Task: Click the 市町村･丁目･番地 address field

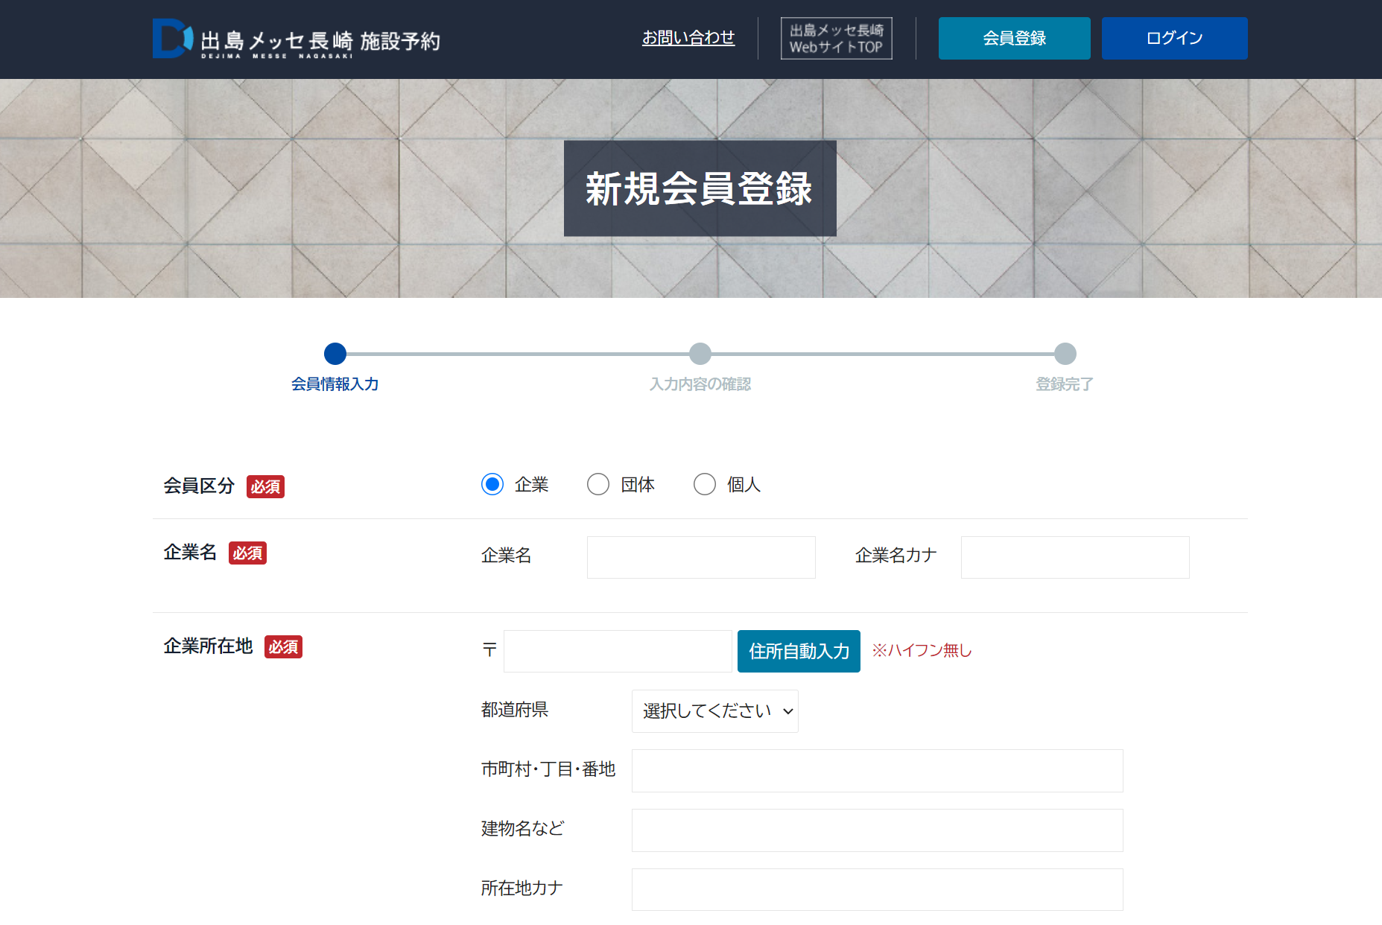Action: 877,771
